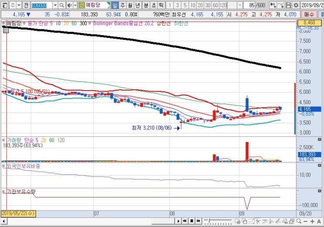Click the play replay button
Screen dimensions: 324x227
click(178, 221)
